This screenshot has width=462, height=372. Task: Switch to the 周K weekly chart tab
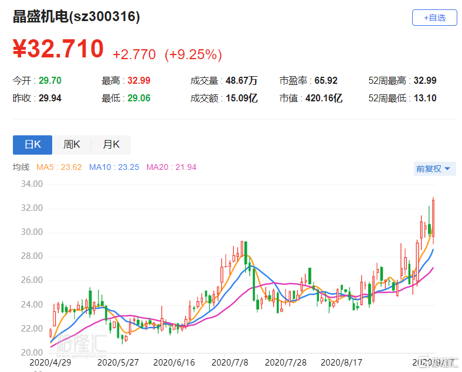click(x=72, y=145)
